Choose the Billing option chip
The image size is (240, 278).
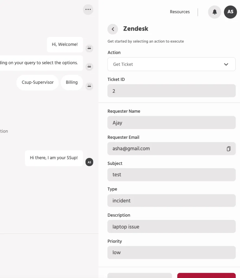point(72,83)
